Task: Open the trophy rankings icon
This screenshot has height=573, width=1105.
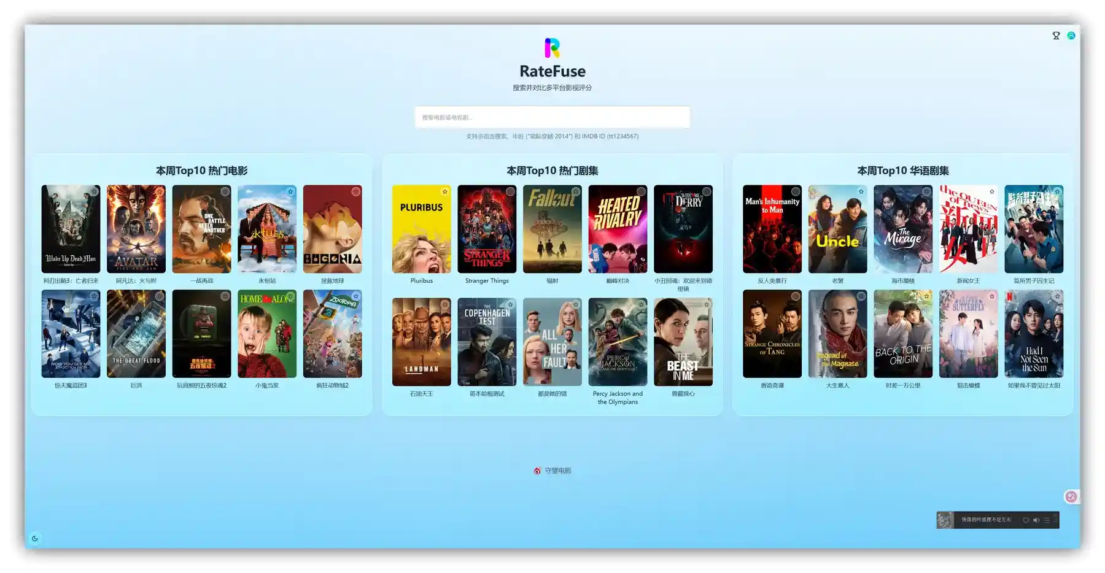Action: coord(1056,36)
